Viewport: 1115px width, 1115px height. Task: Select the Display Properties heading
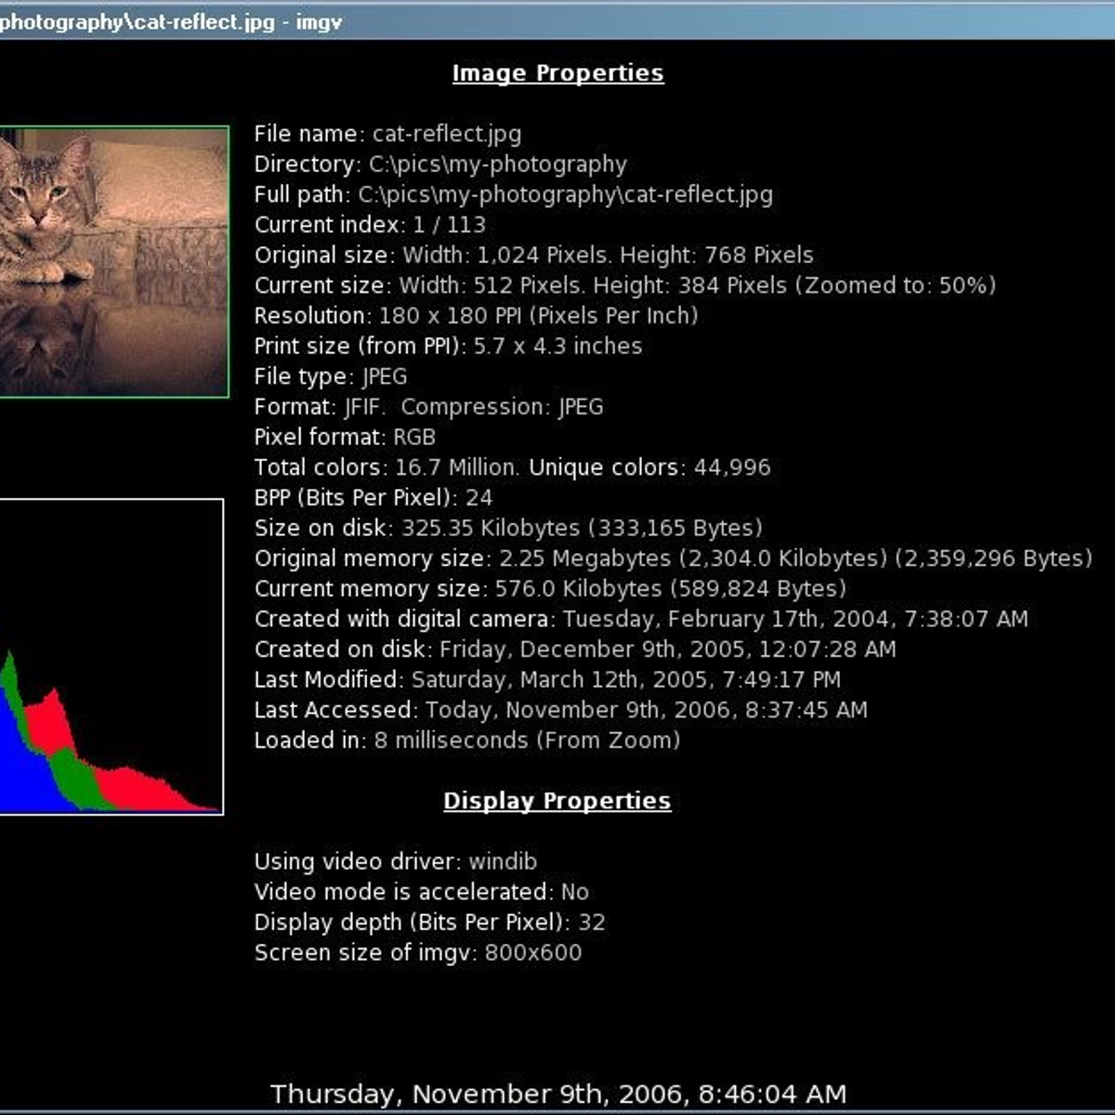pos(557,801)
